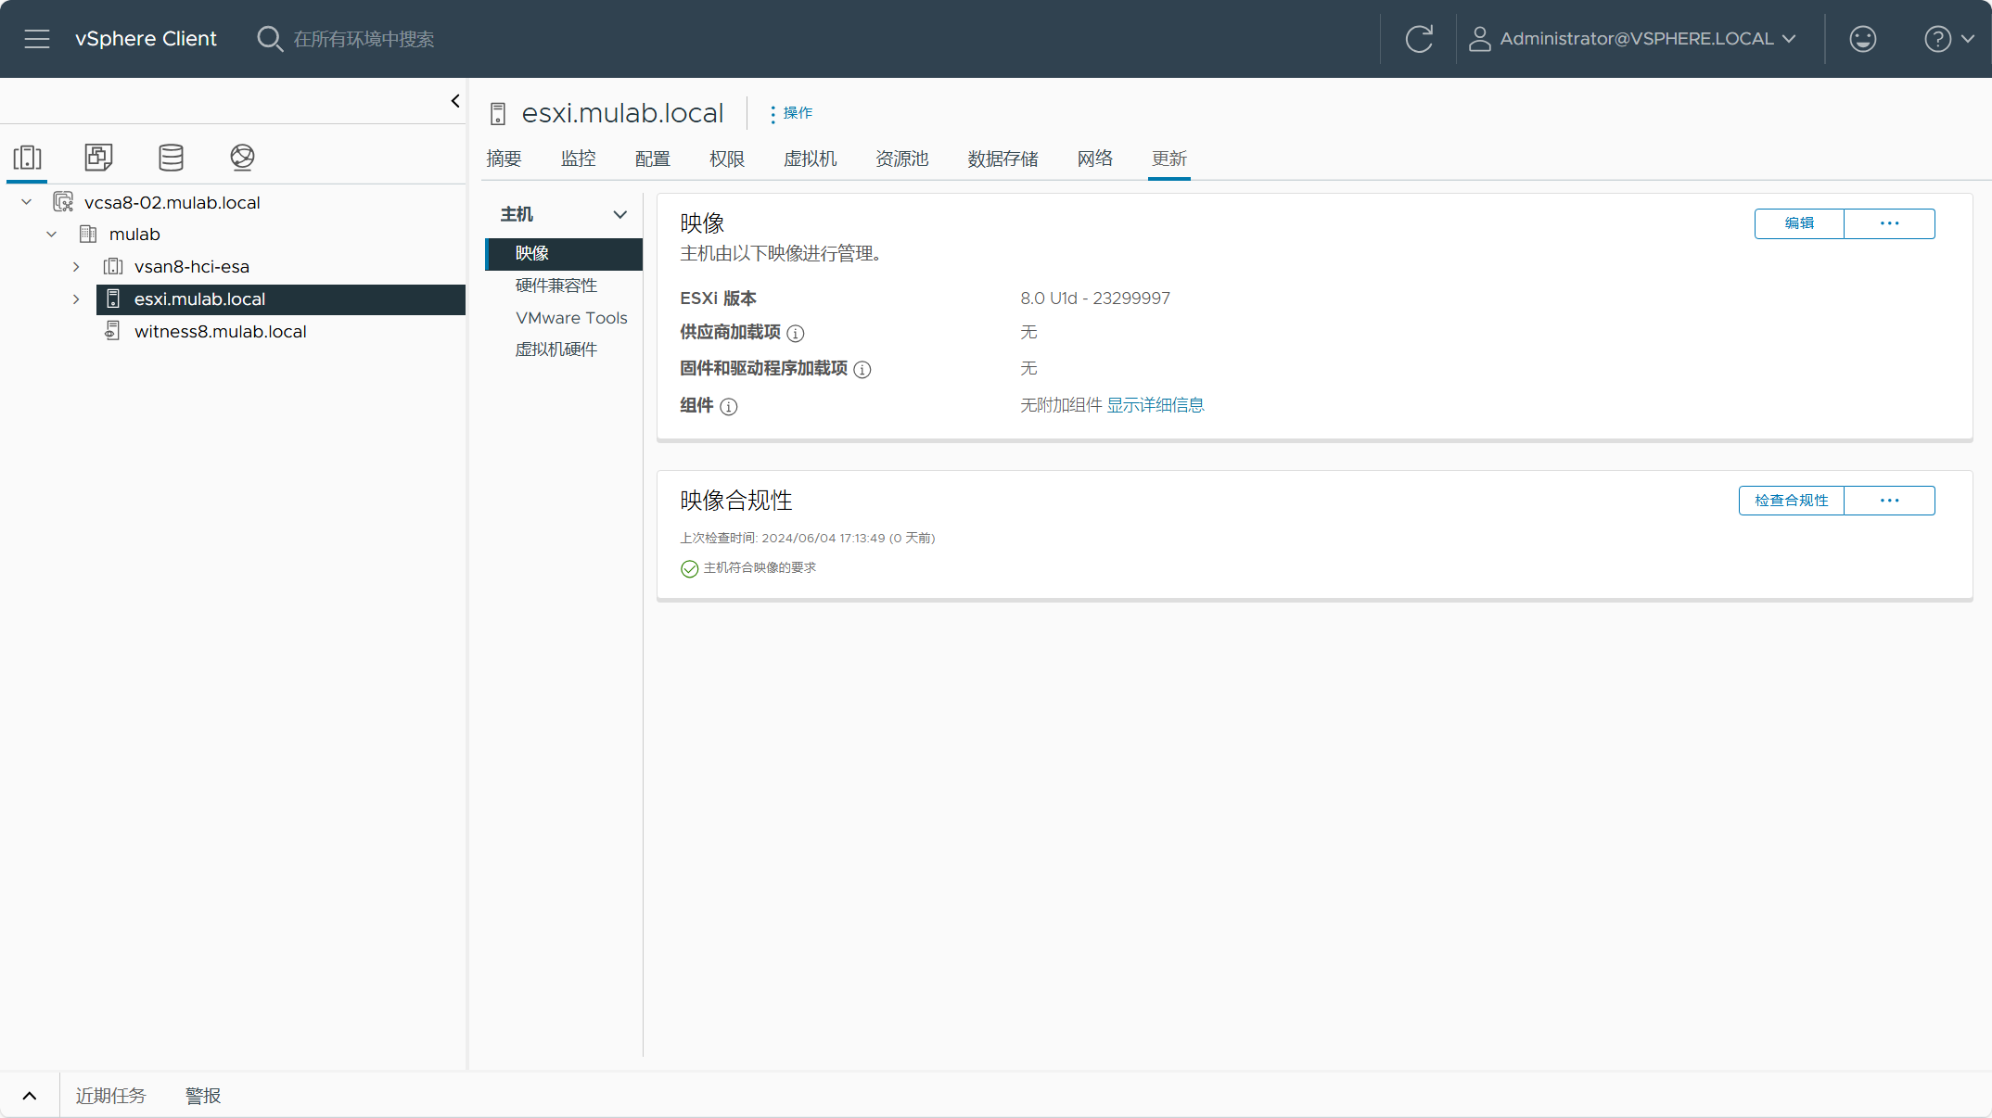The image size is (1992, 1118).
Task: Click the vCenter server icon for vcsa8-02
Action: click(63, 202)
